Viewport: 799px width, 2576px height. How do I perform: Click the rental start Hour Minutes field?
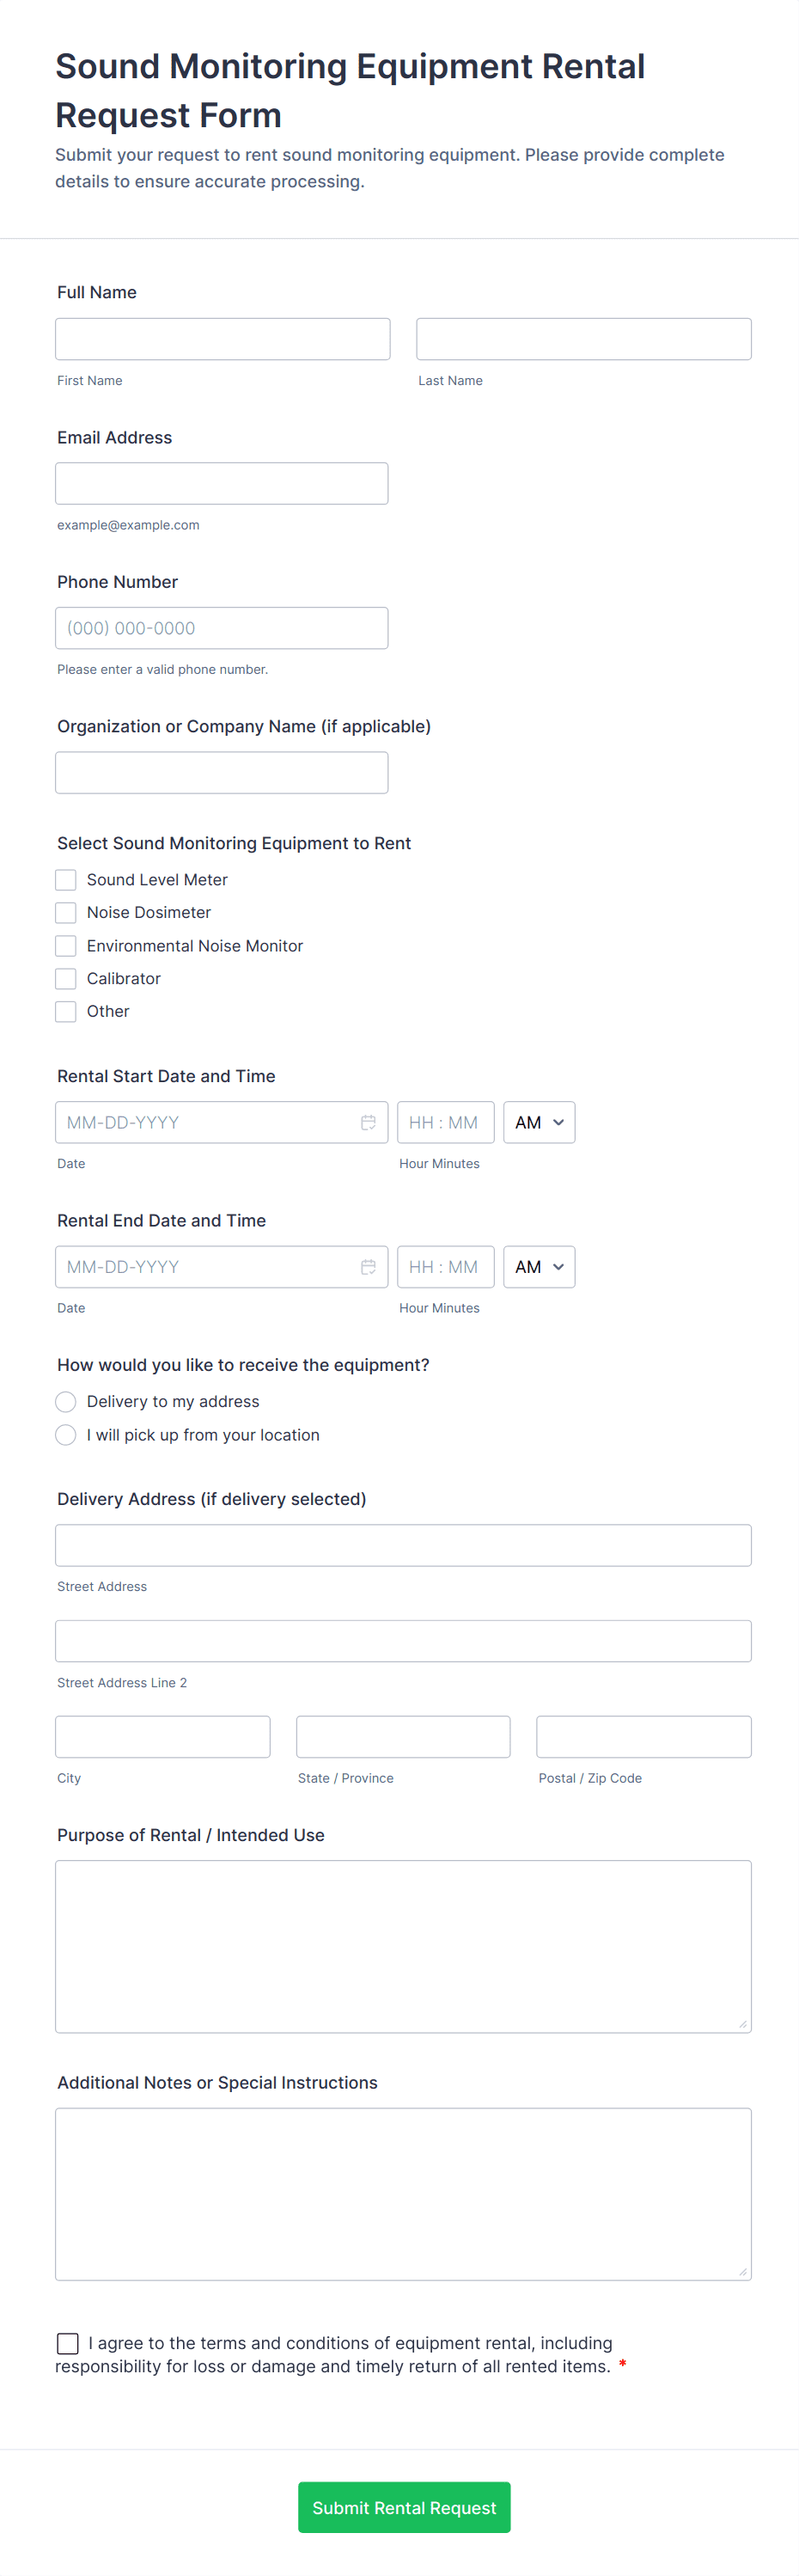[445, 1122]
